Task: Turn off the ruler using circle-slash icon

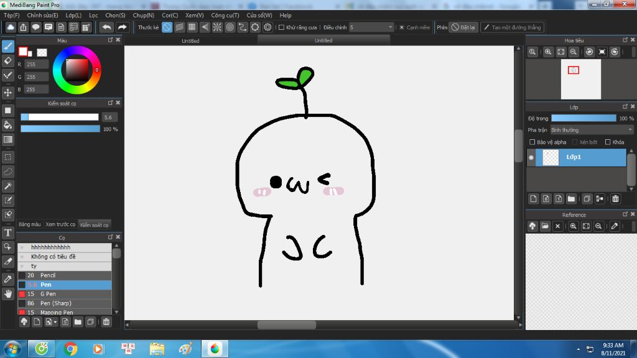Action: click(167, 27)
